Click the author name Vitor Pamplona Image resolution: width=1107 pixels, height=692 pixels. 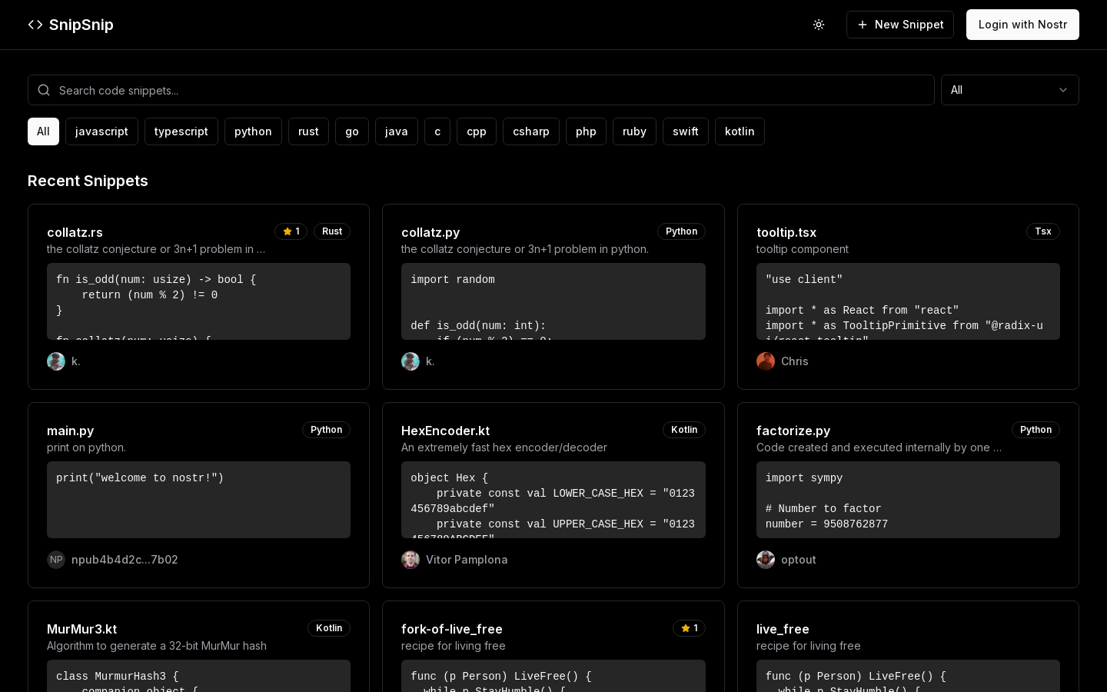(467, 560)
